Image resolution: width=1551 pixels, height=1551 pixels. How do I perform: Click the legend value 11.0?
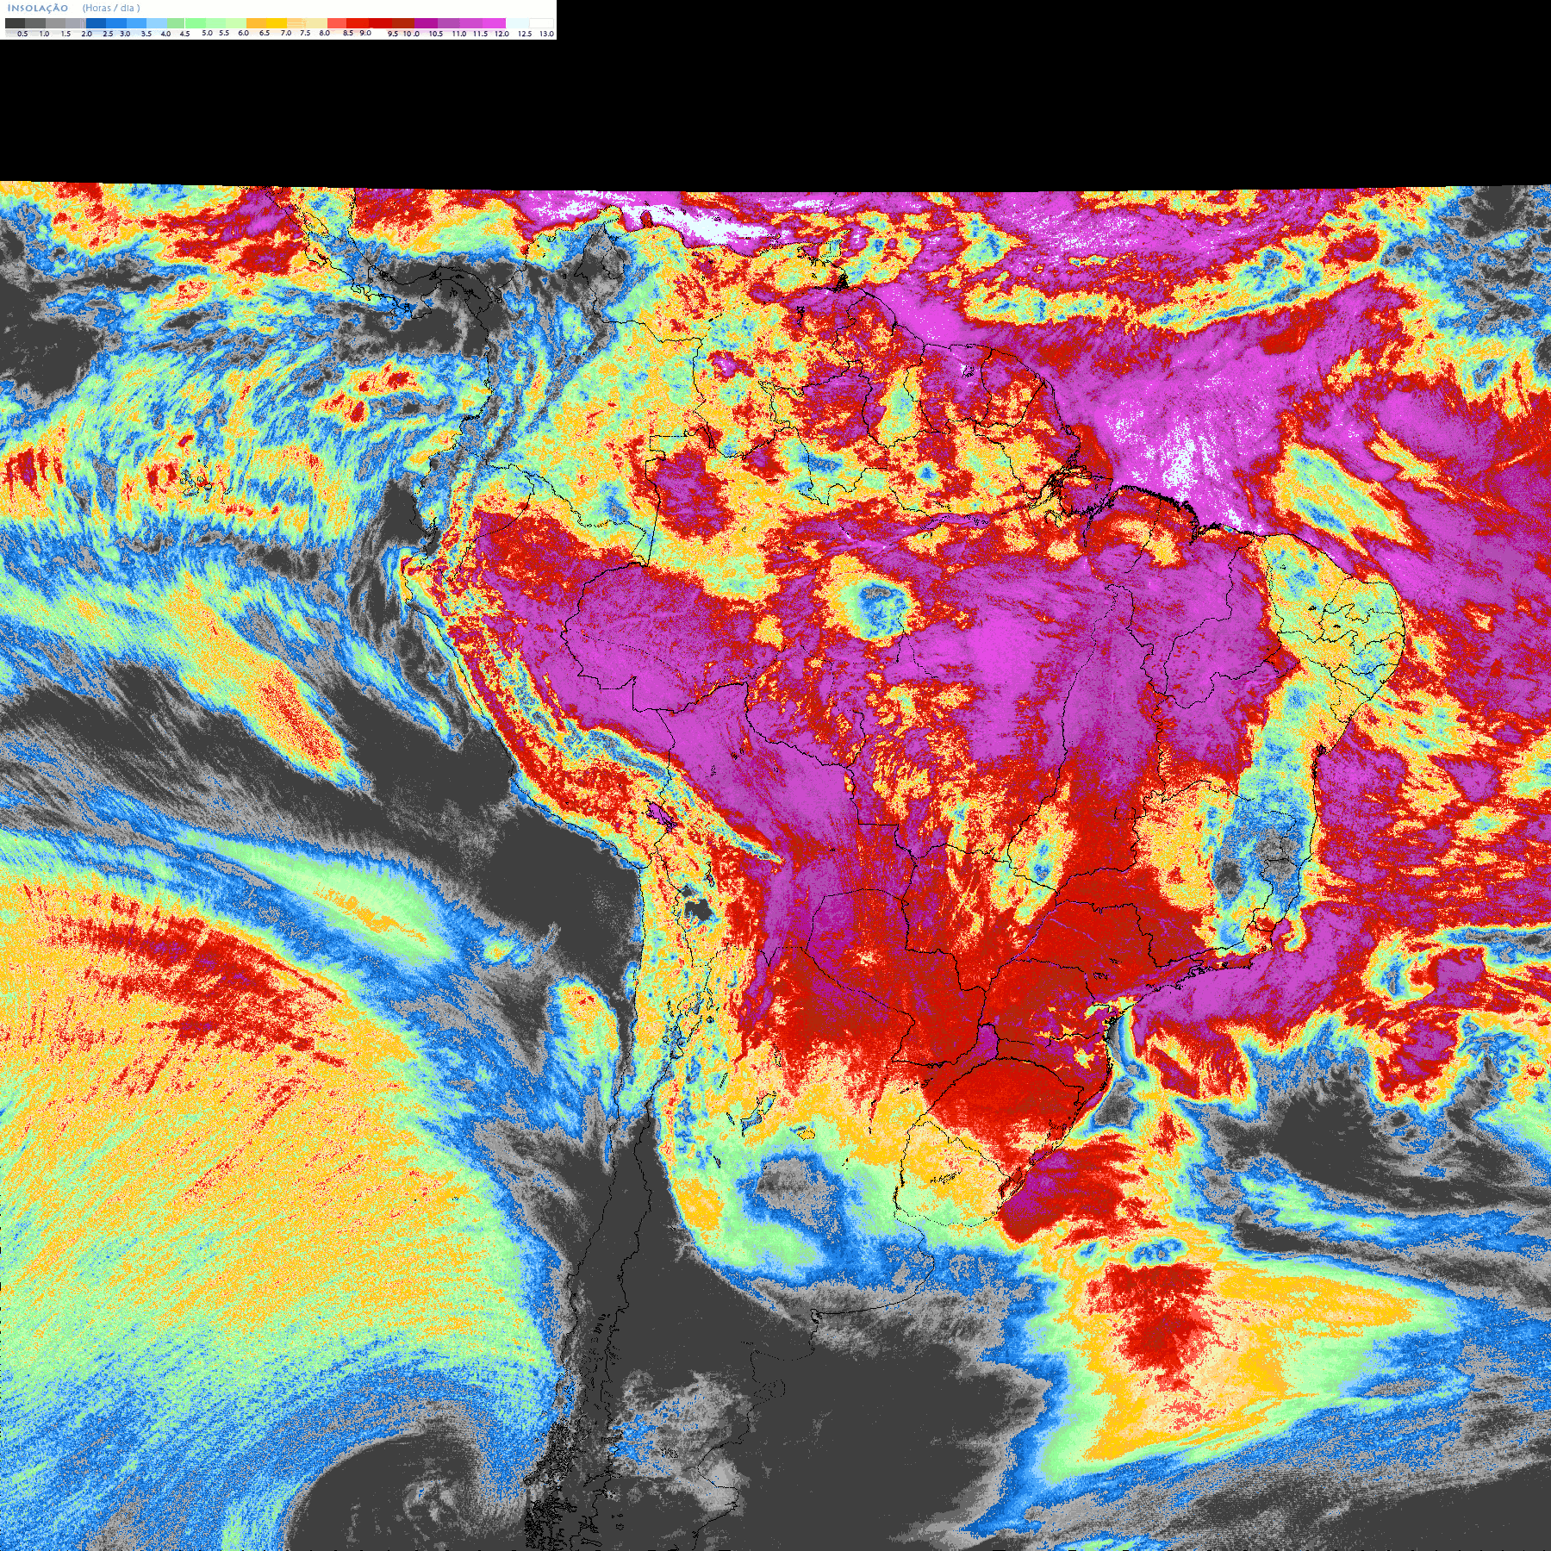pyautogui.click(x=459, y=34)
